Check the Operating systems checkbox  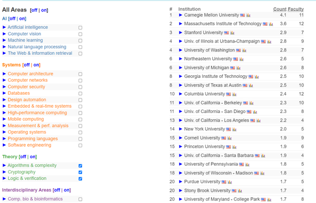point(80,133)
